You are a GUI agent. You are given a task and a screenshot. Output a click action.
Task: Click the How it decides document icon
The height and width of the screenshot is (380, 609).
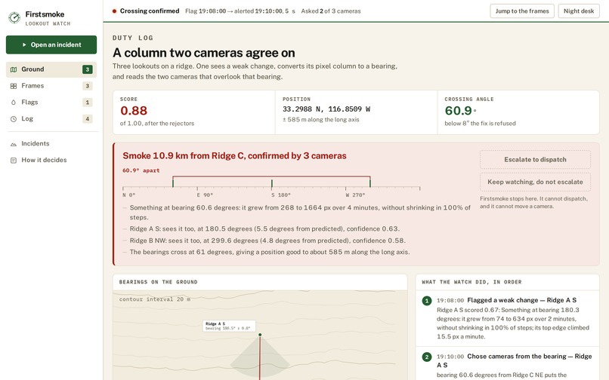(x=14, y=160)
